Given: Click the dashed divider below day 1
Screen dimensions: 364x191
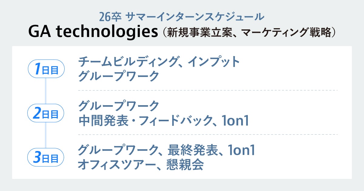Looking at the screenshot, I should point(208,90).
